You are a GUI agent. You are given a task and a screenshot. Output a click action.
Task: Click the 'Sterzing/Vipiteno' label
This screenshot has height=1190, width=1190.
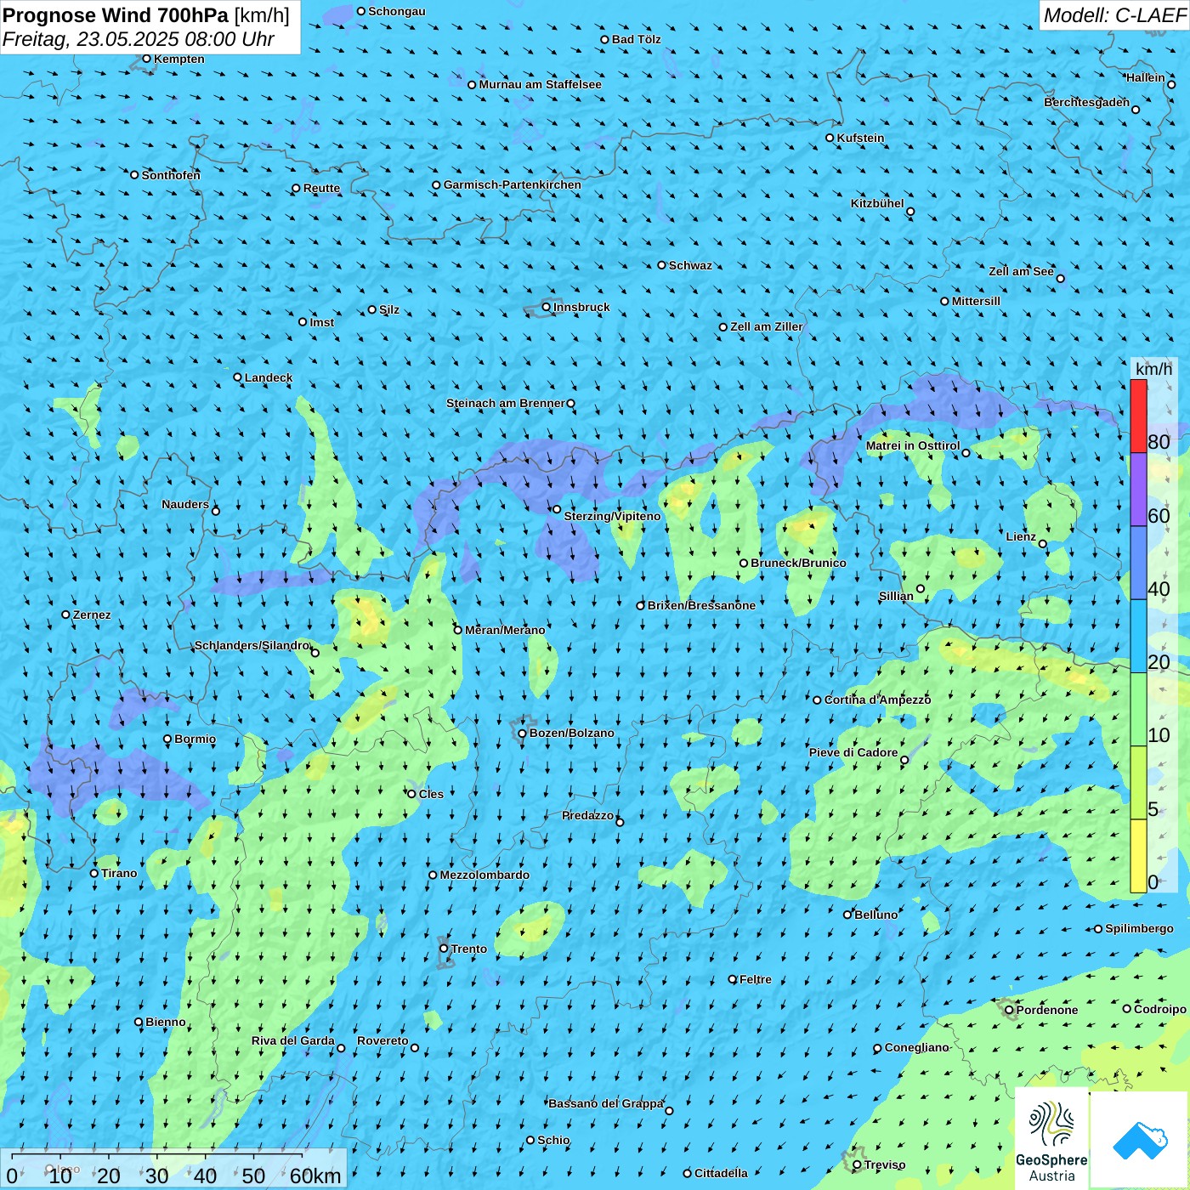pos(612,516)
